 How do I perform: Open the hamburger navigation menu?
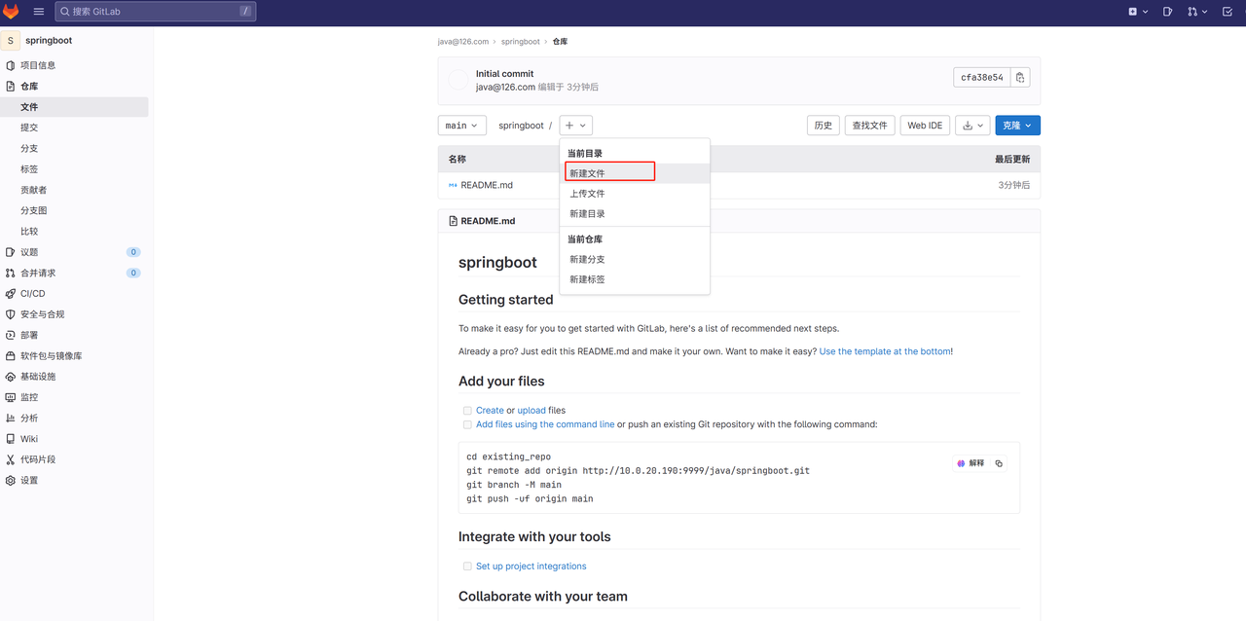point(39,12)
